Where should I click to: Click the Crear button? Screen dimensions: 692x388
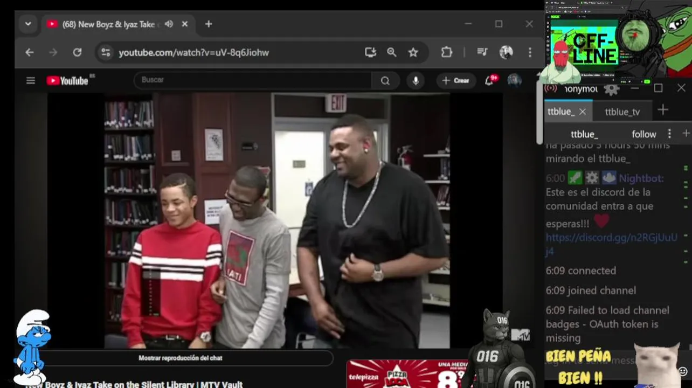coord(456,81)
